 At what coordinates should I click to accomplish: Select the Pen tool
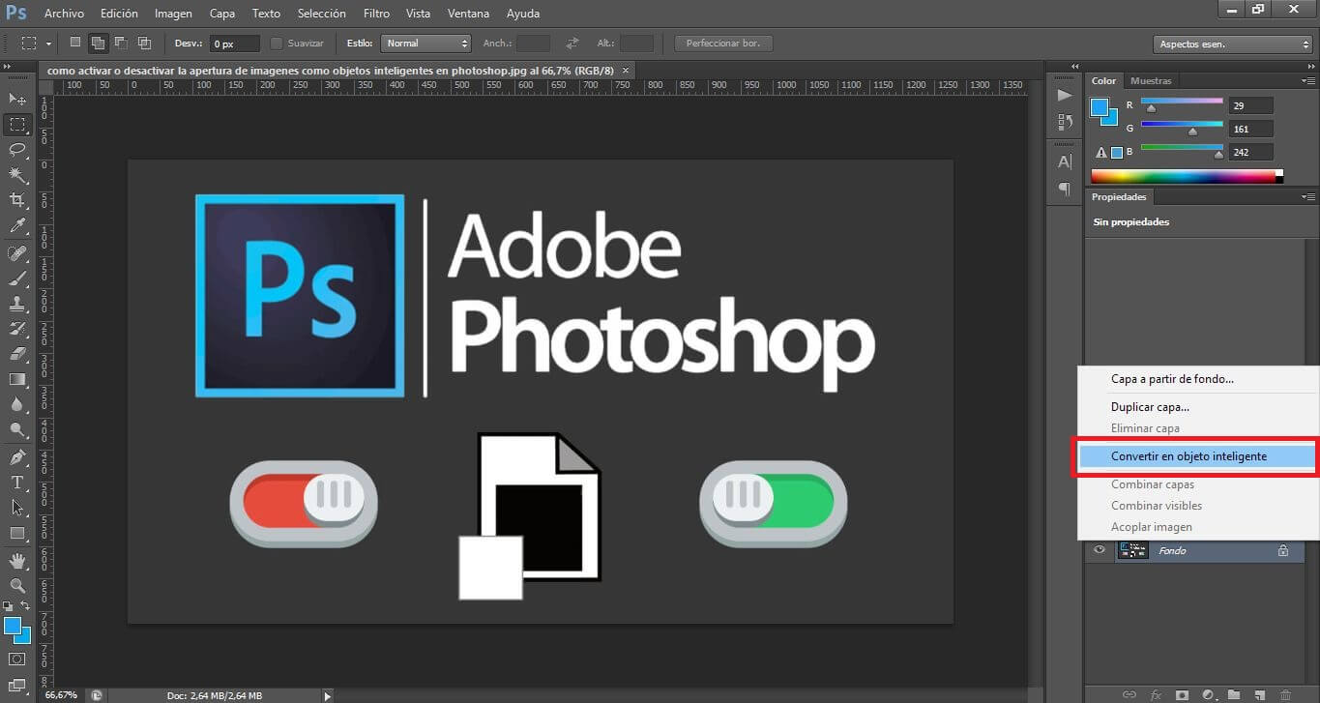point(17,457)
